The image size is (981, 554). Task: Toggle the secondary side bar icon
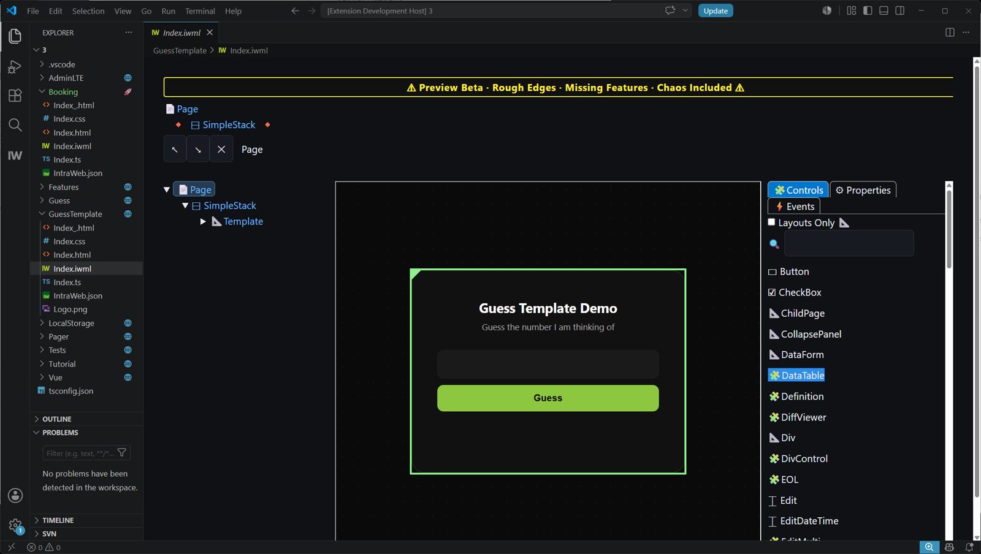tap(899, 10)
